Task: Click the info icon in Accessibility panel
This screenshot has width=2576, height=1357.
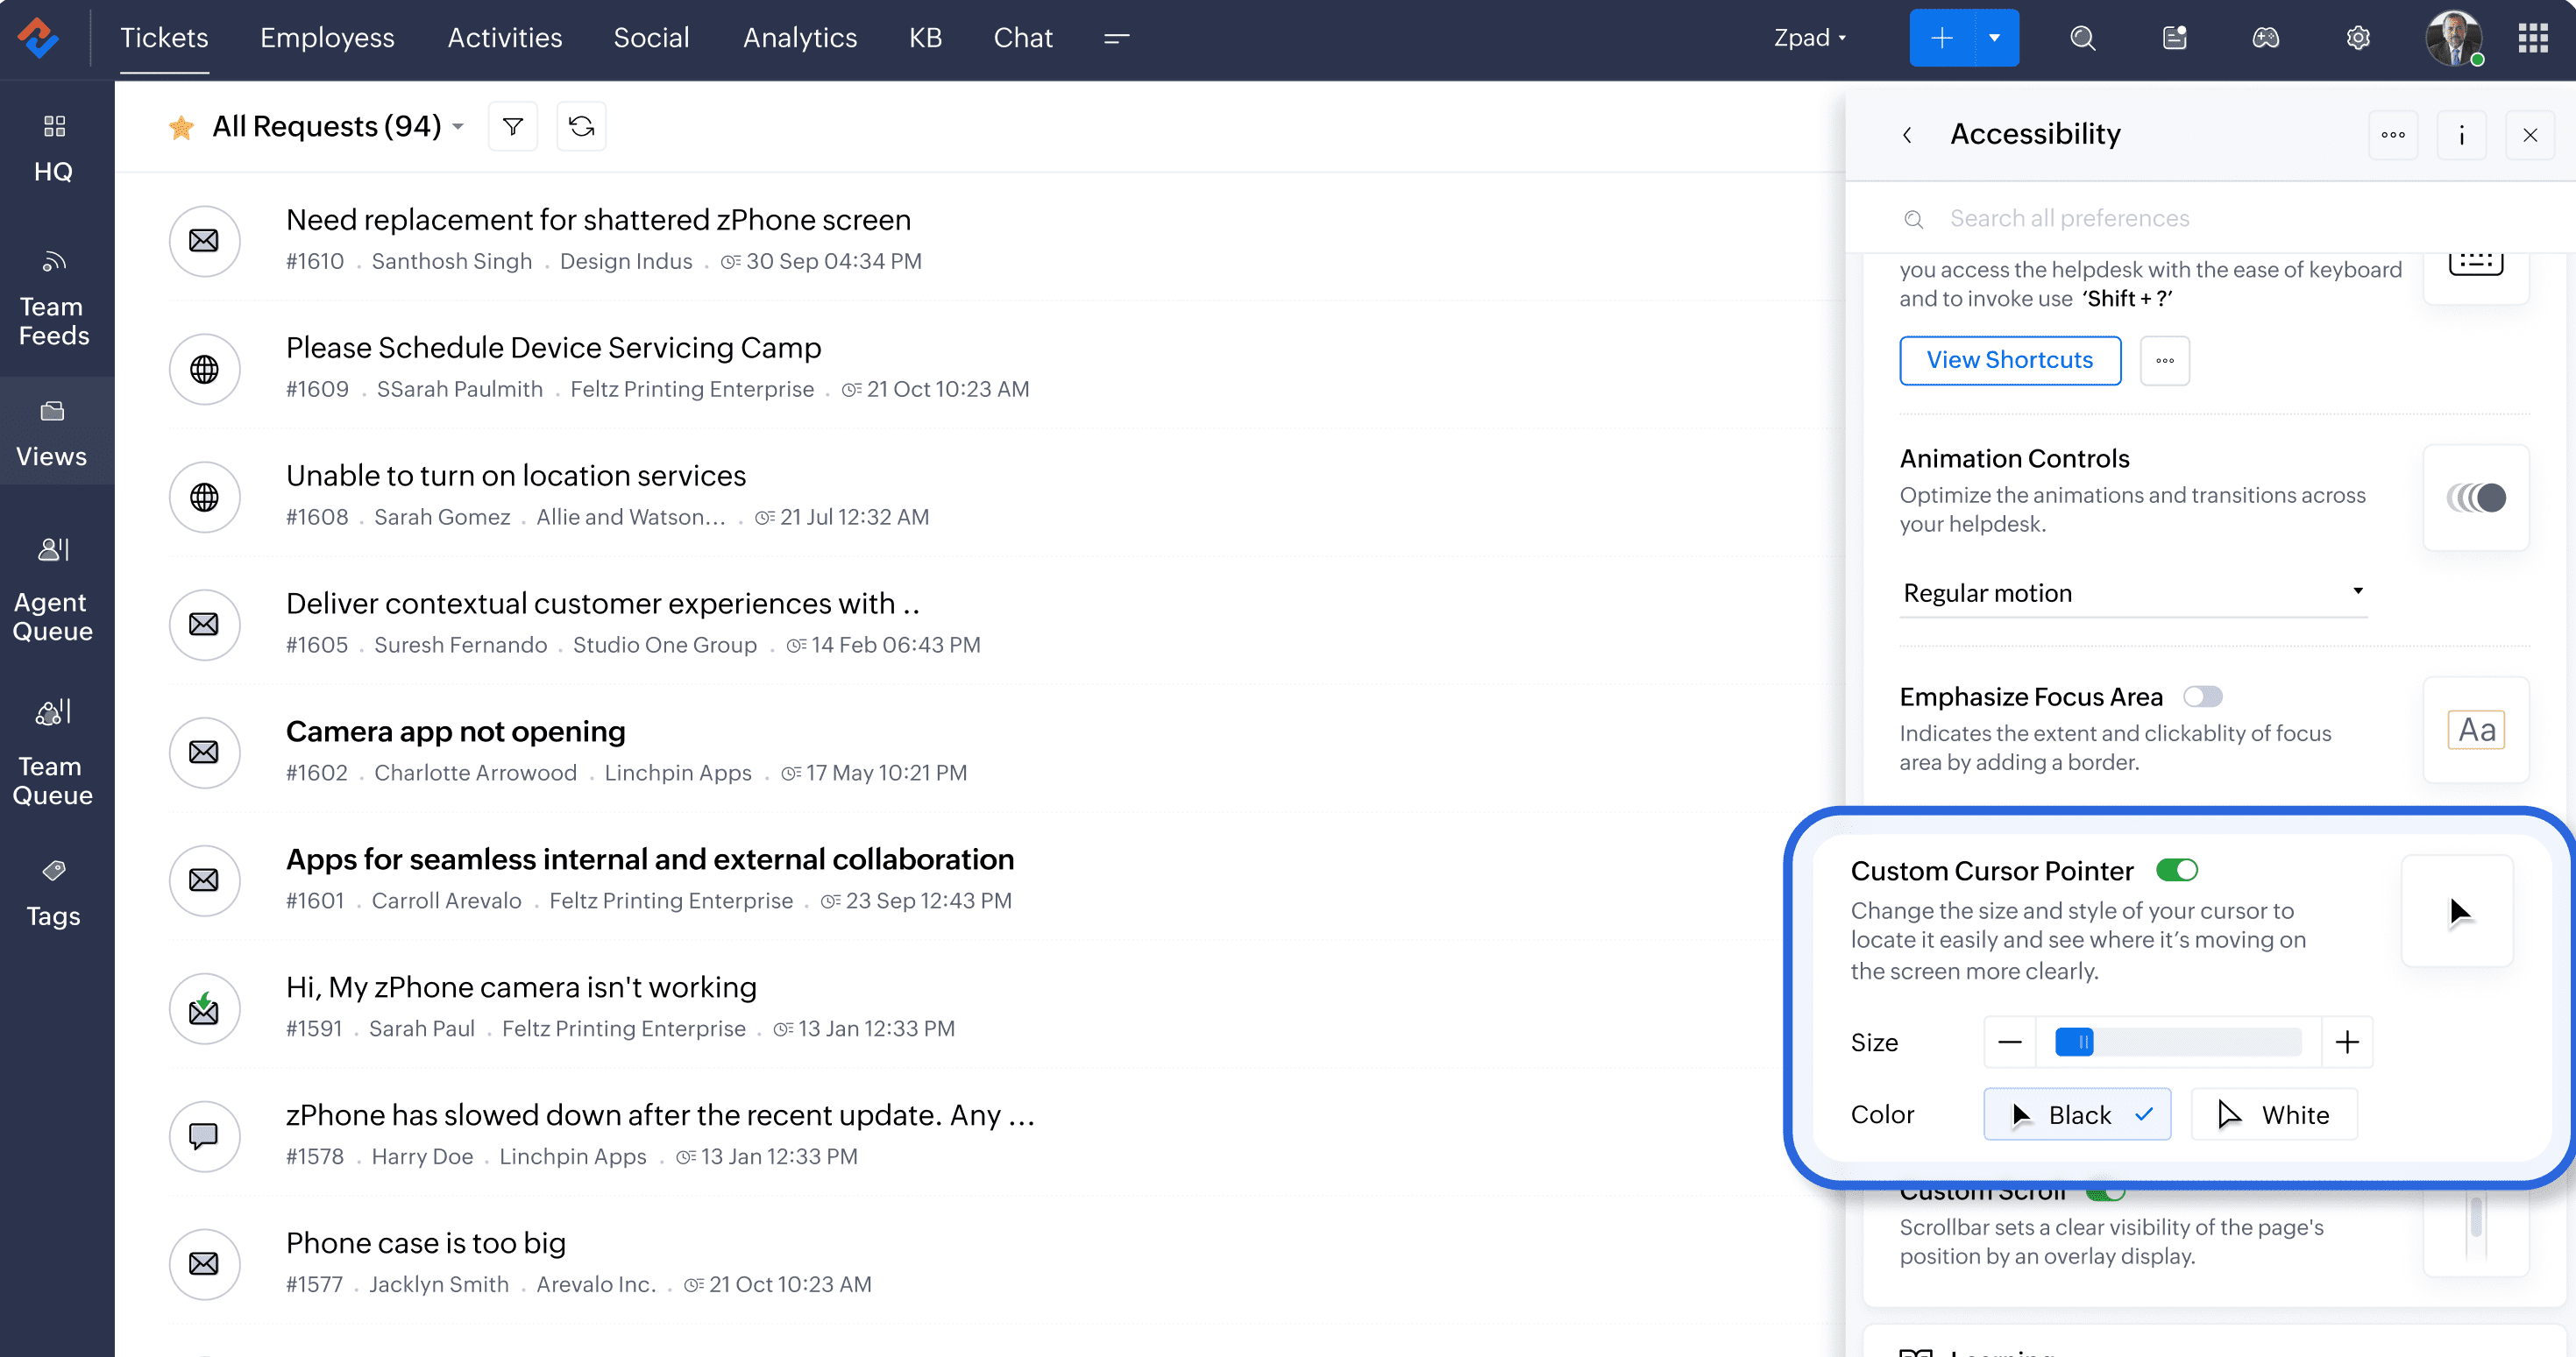Action: pos(2461,135)
